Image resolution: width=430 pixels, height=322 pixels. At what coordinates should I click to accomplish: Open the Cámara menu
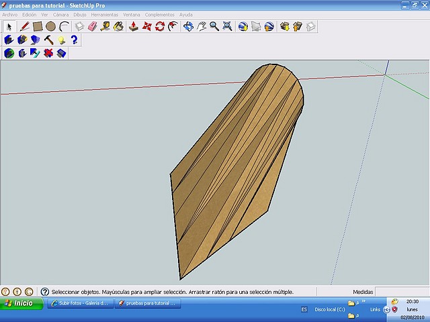60,15
